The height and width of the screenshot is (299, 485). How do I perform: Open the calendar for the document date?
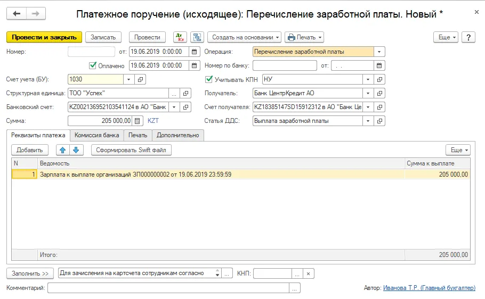coord(194,52)
